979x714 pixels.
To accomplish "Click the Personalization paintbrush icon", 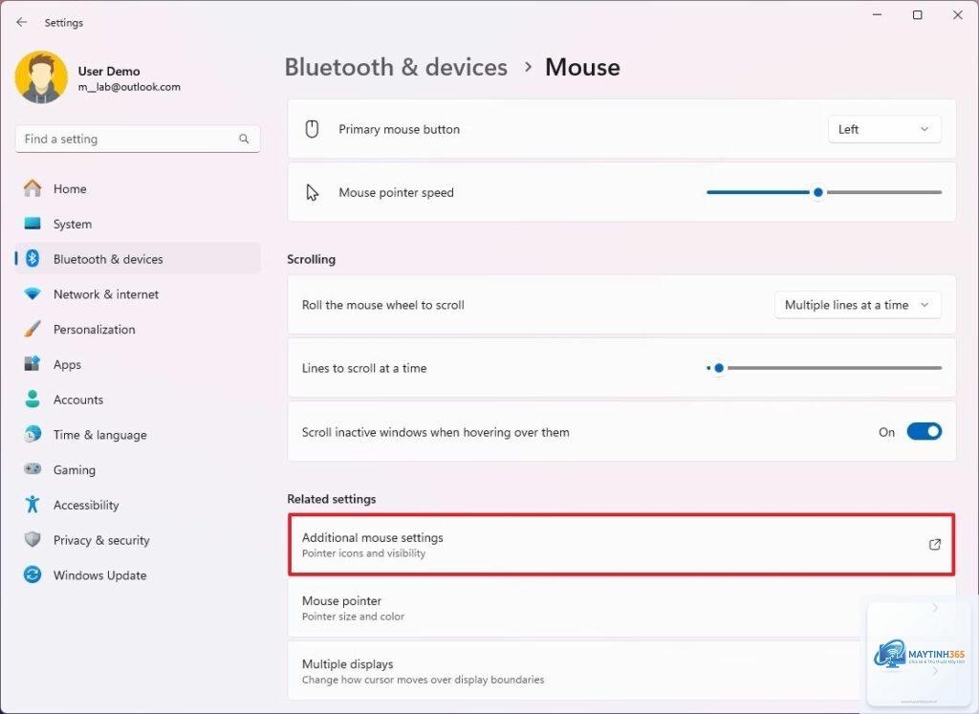I will (x=33, y=329).
